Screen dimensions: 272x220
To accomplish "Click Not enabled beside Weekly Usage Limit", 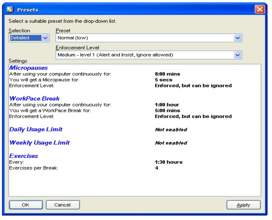I will 171,143.
